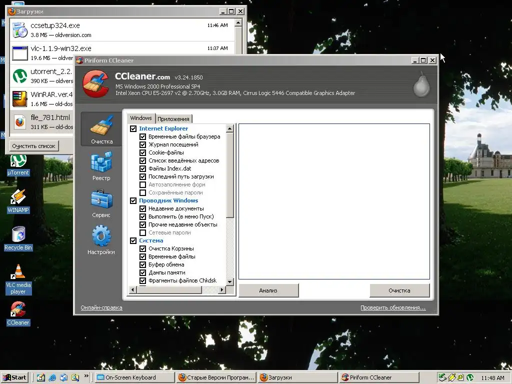The height and width of the screenshot is (384, 512).
Task: Click the network connection tray icon
Action: 442,377
